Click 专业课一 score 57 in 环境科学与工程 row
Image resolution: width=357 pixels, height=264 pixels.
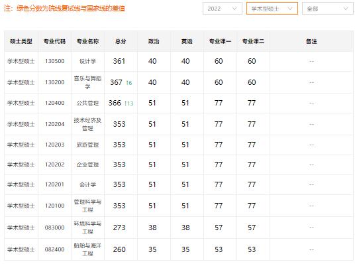(219, 228)
